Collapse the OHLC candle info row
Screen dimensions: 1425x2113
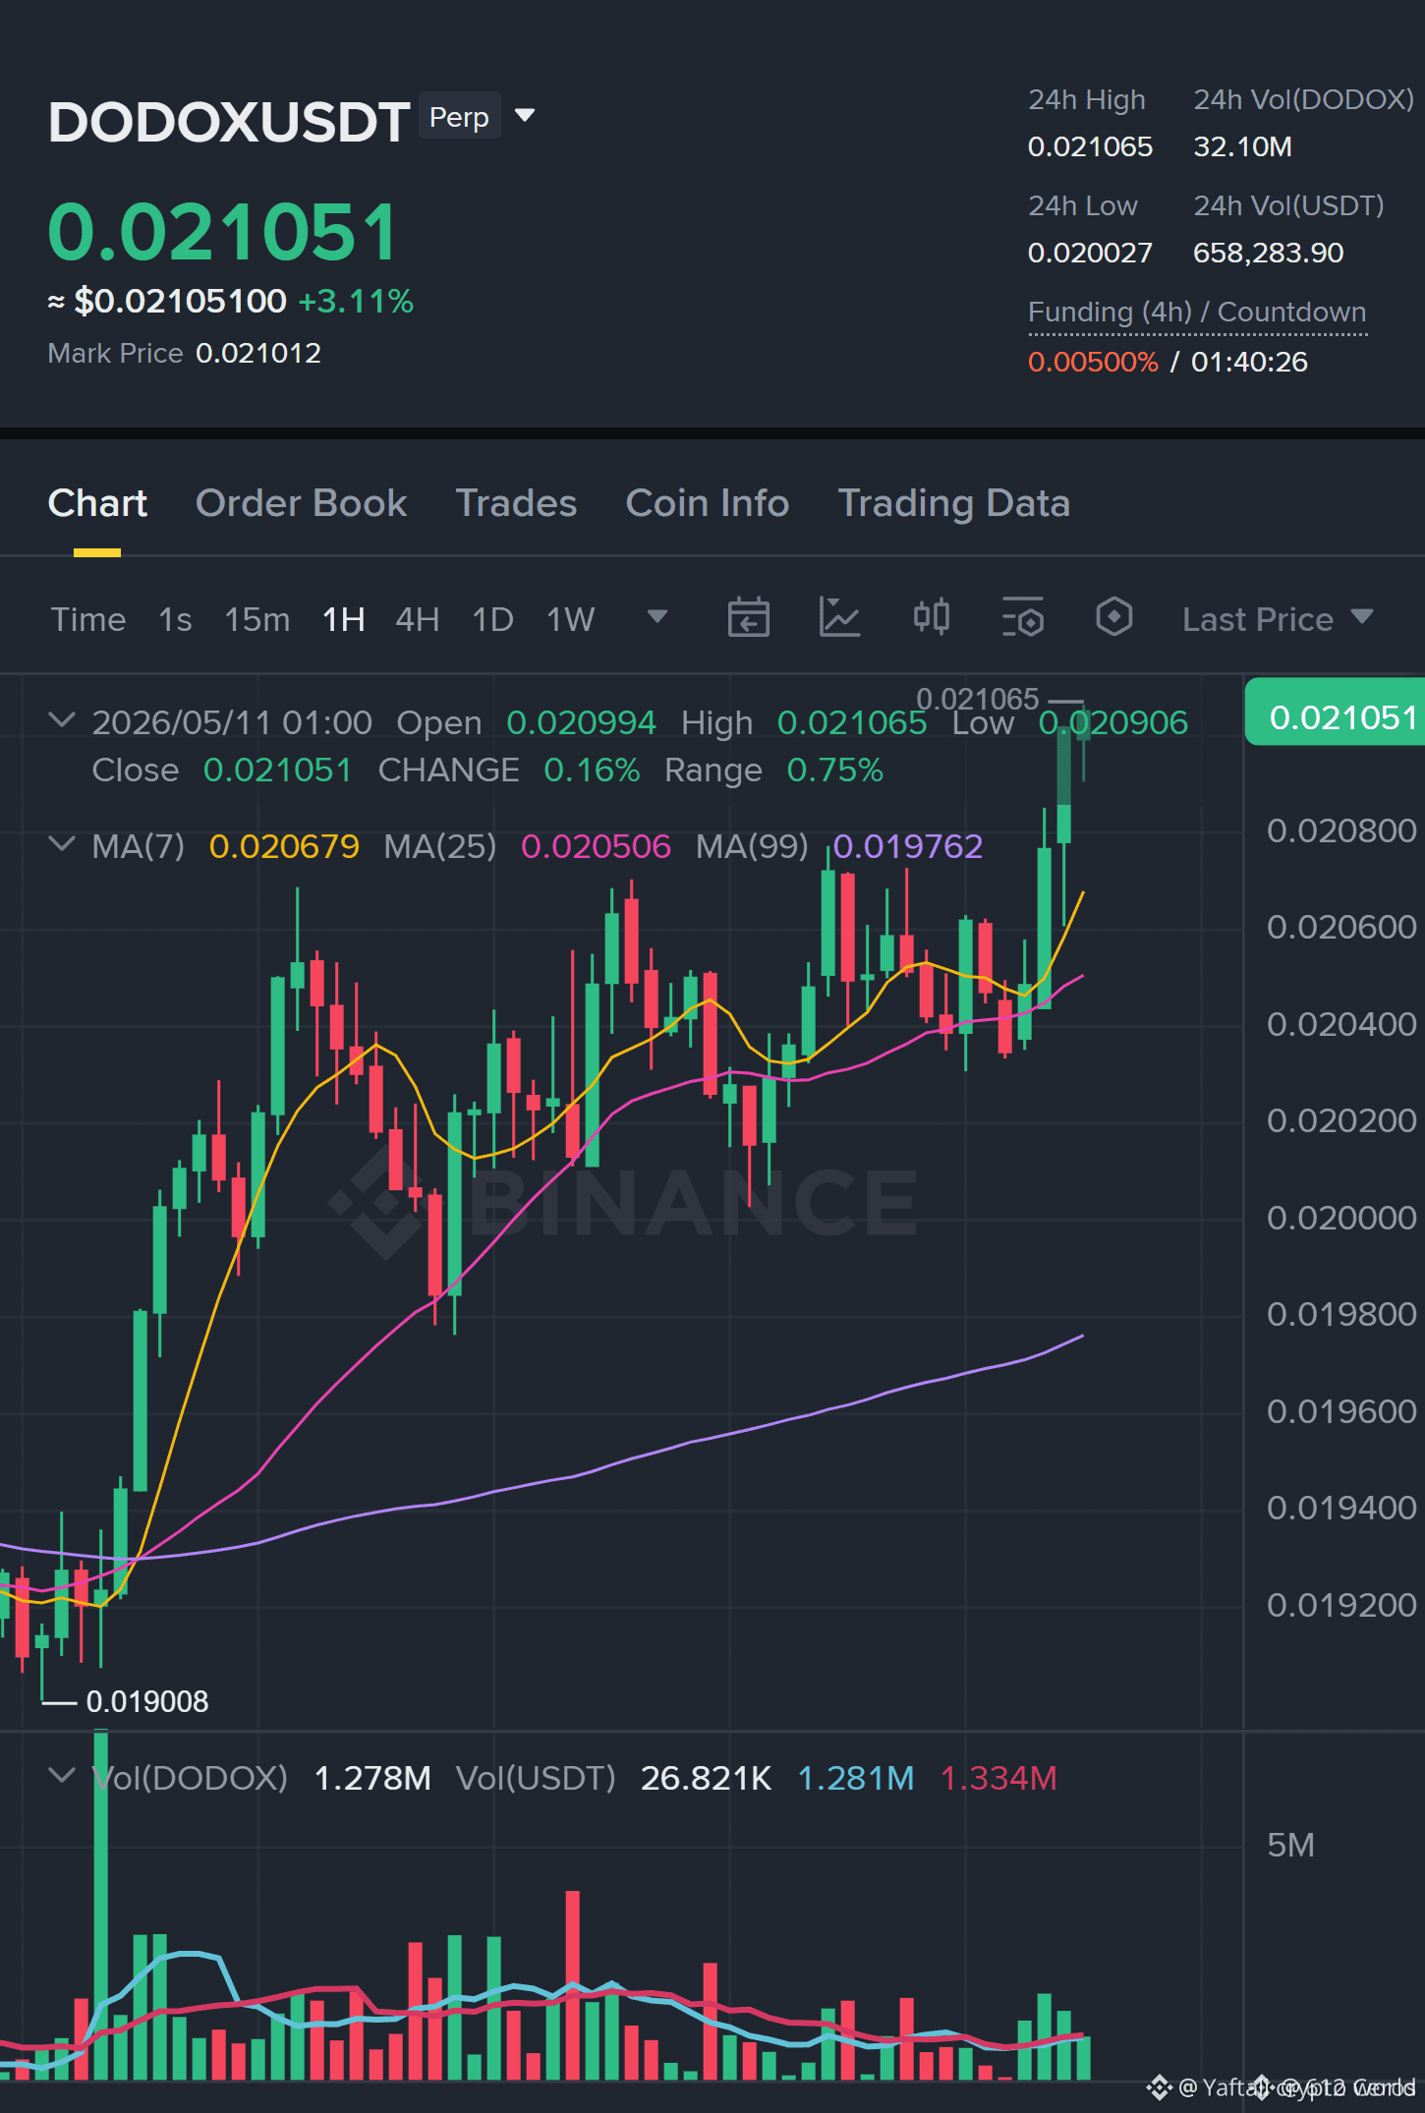62,720
